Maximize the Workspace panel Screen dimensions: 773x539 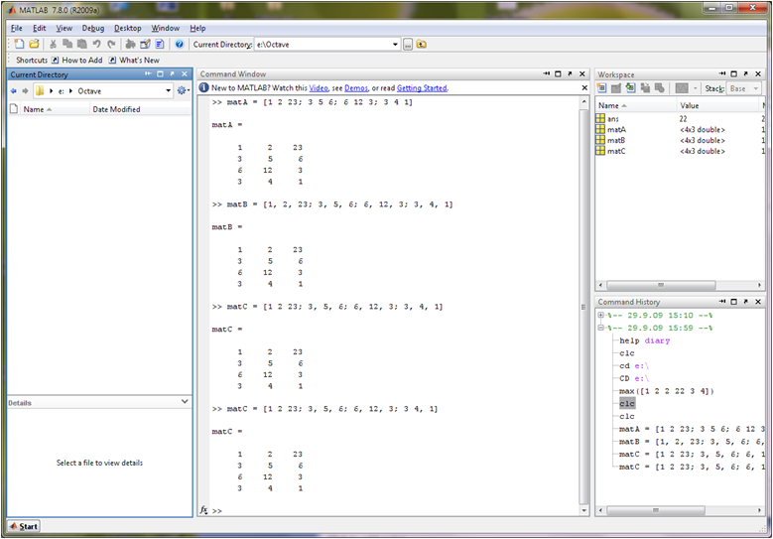(x=733, y=74)
